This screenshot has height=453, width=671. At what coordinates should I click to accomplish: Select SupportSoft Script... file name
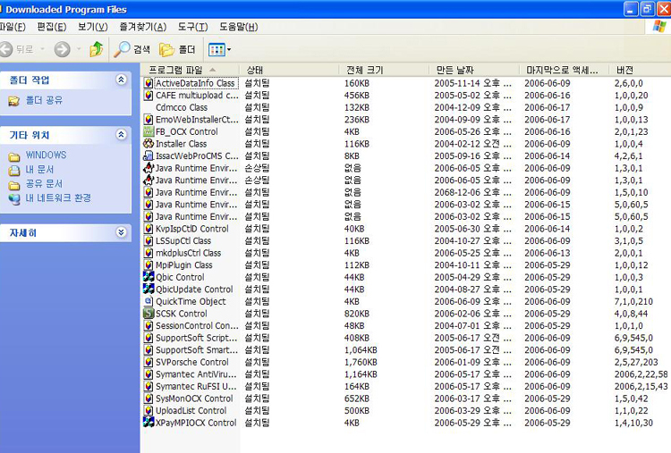click(x=197, y=338)
